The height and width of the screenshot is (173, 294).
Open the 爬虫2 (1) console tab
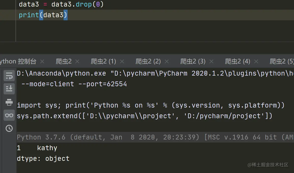(x=103, y=61)
